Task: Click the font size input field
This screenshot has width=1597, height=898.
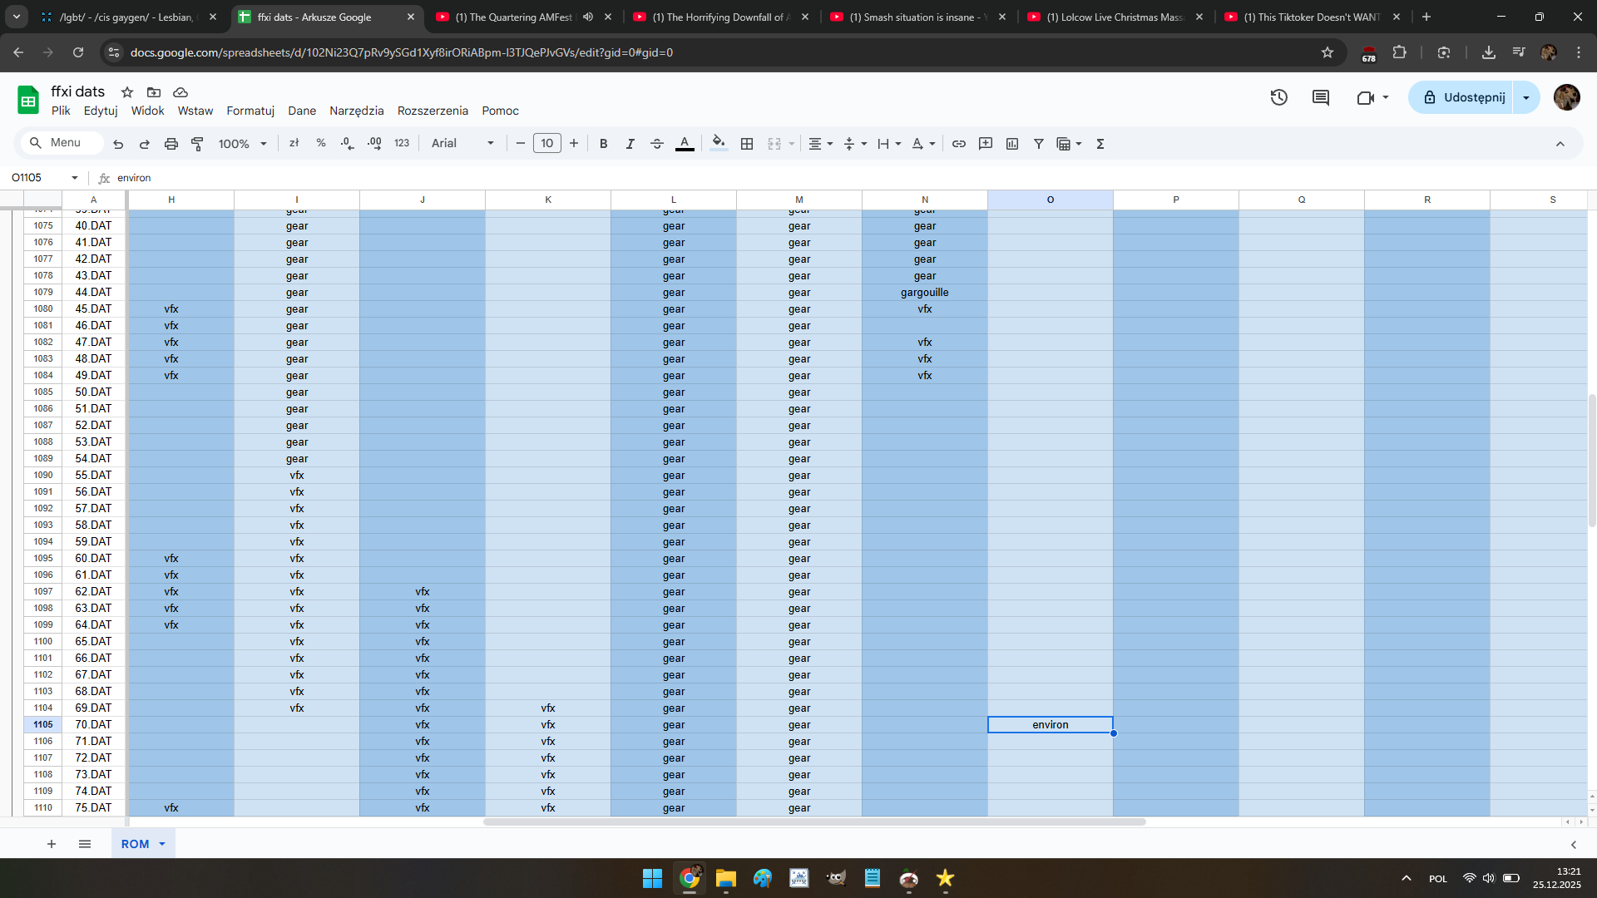Action: click(546, 144)
